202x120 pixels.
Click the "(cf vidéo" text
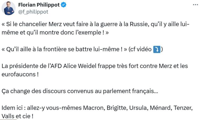pos(140,50)
